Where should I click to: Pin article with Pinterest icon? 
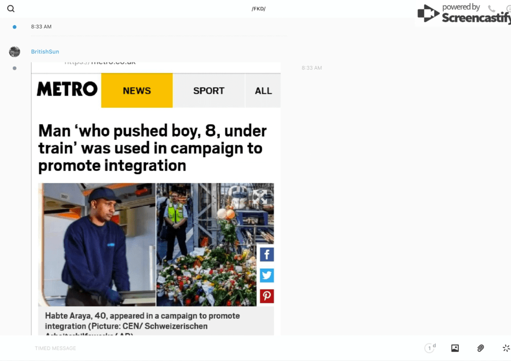pos(266,296)
